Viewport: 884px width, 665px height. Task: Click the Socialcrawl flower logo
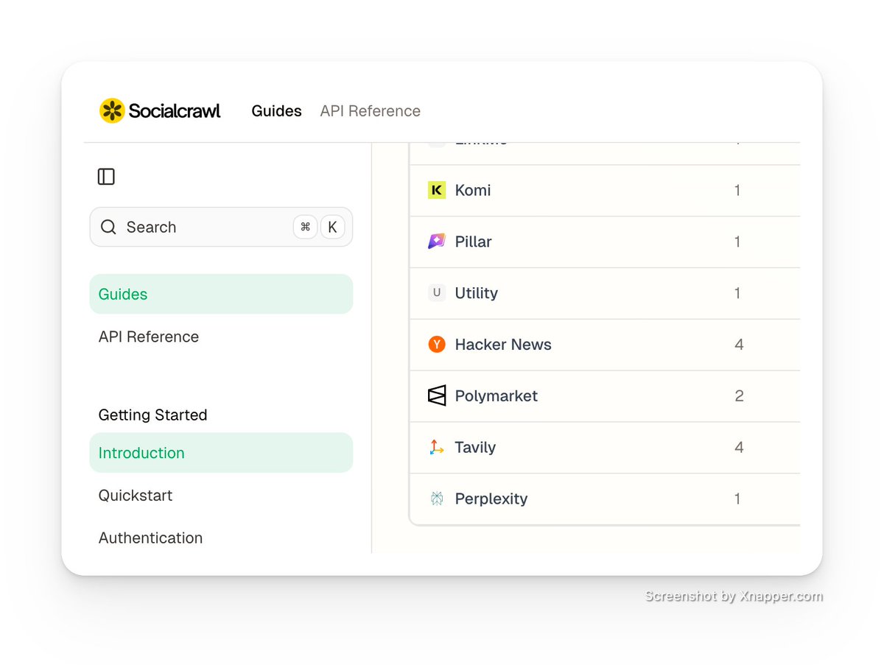tap(112, 110)
